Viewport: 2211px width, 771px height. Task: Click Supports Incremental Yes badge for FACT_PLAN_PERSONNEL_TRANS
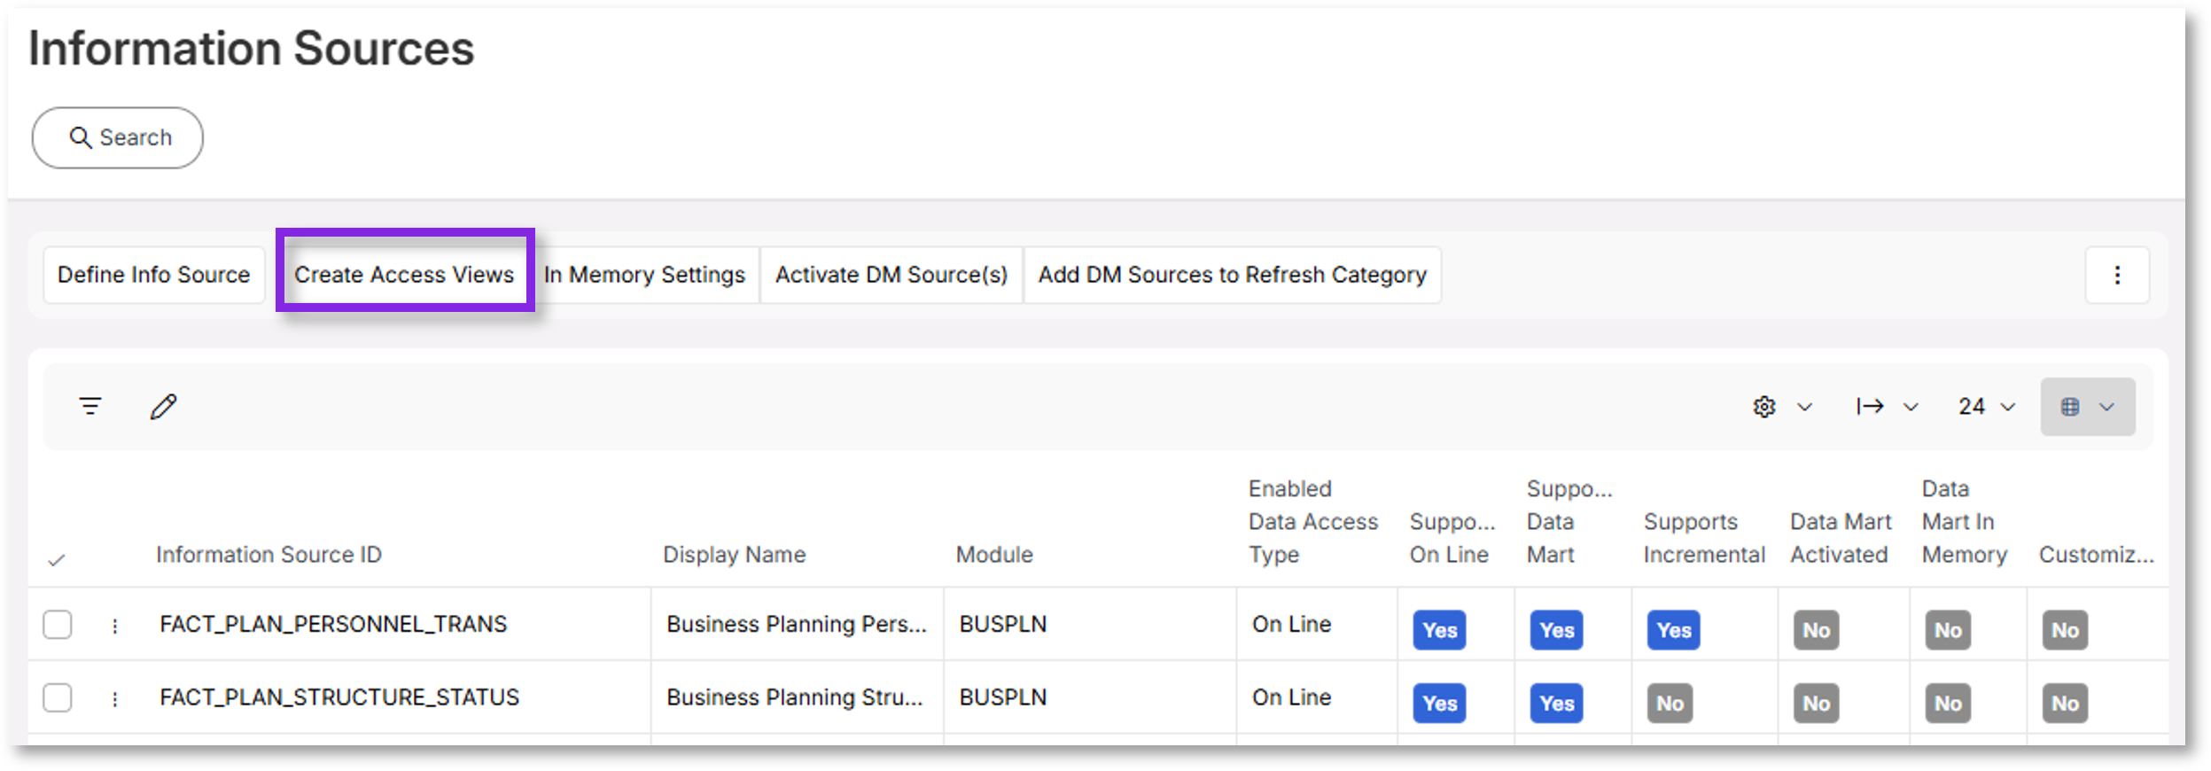(x=1673, y=630)
